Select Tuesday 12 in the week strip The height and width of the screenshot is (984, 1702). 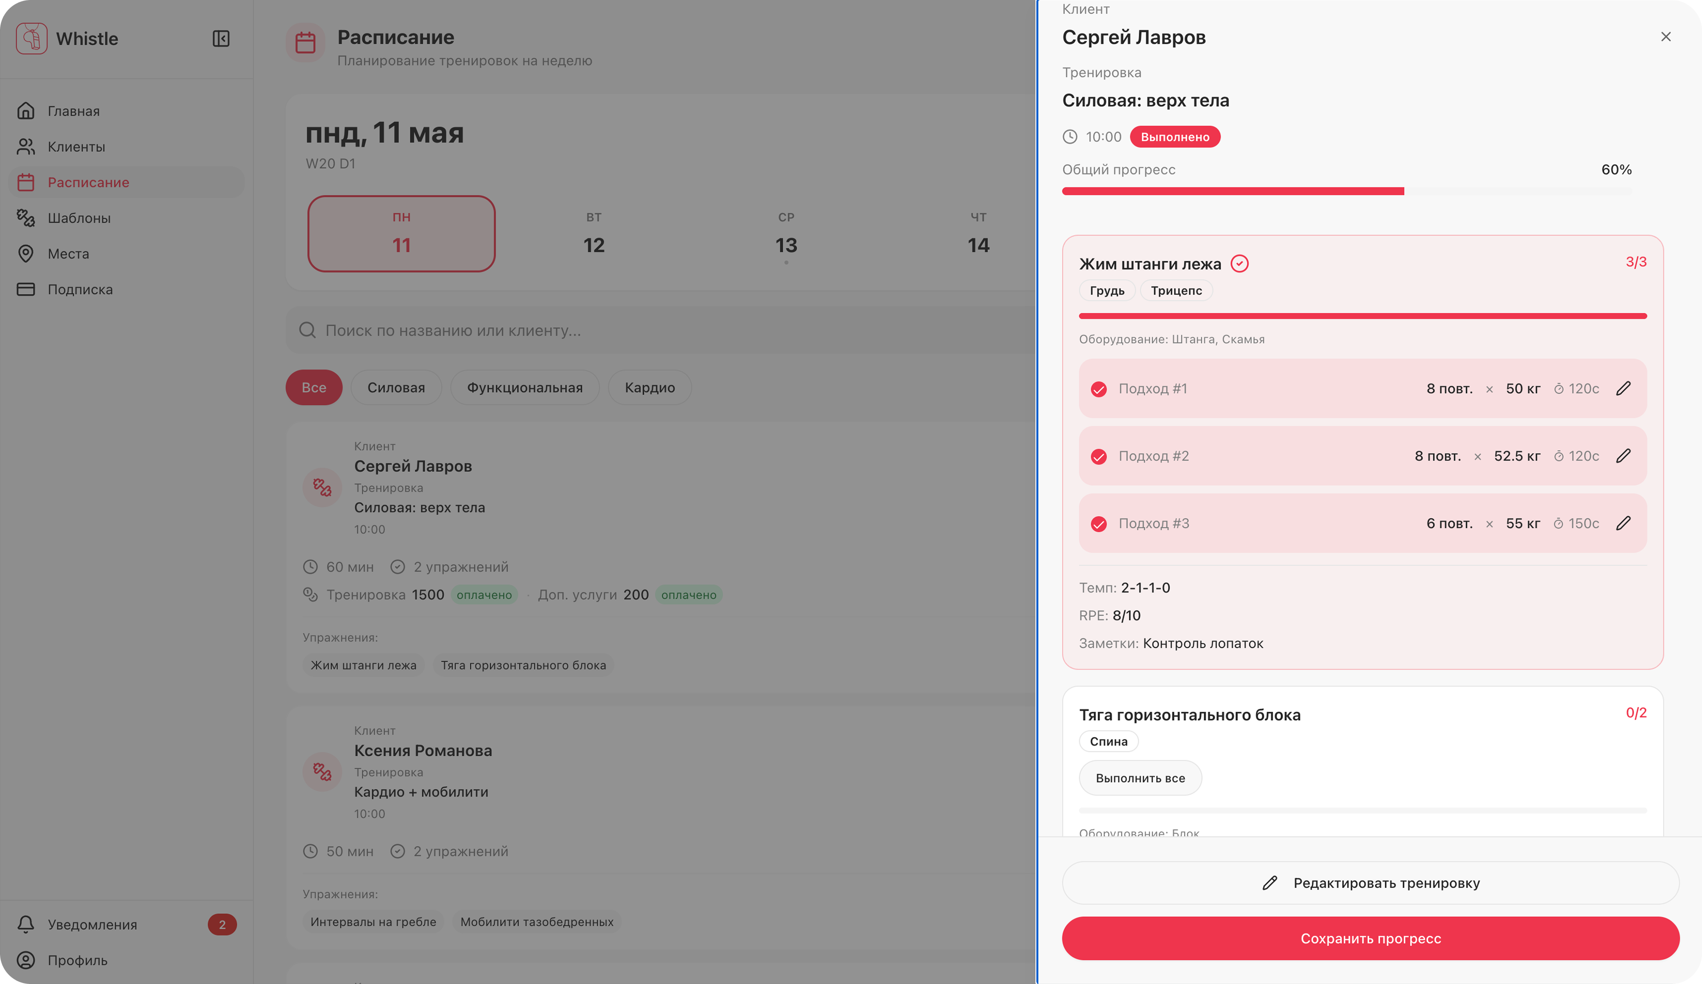pos(593,234)
